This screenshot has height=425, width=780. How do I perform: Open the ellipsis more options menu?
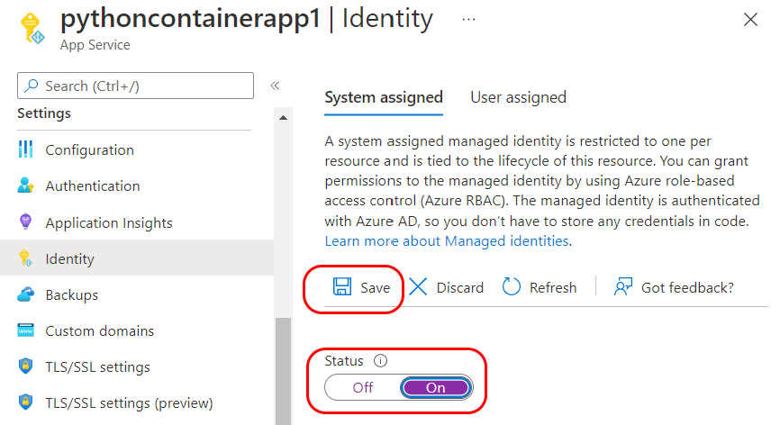click(x=468, y=18)
